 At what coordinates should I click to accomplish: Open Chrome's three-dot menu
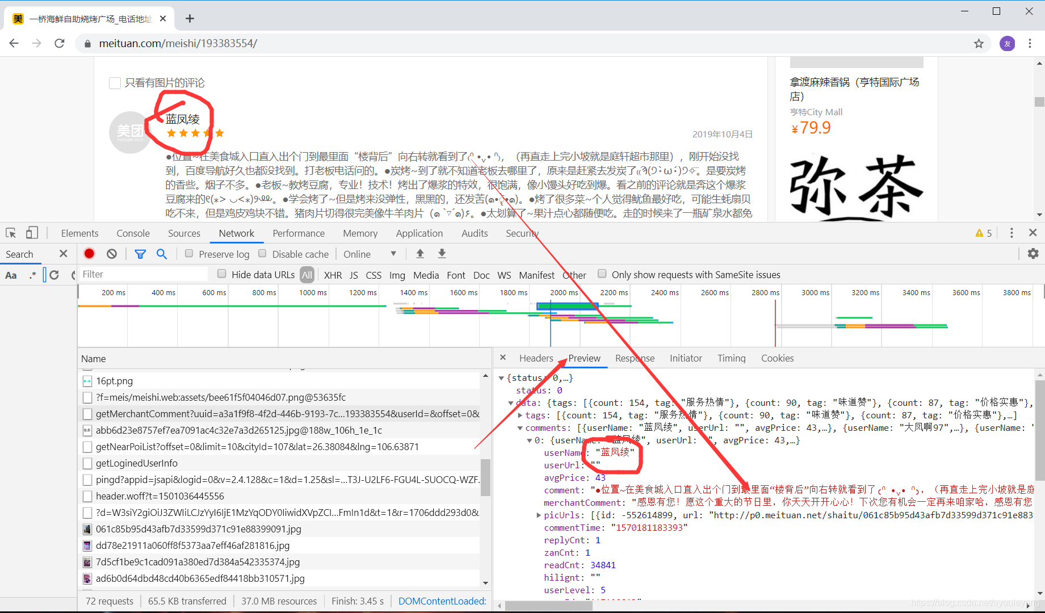(x=1030, y=44)
